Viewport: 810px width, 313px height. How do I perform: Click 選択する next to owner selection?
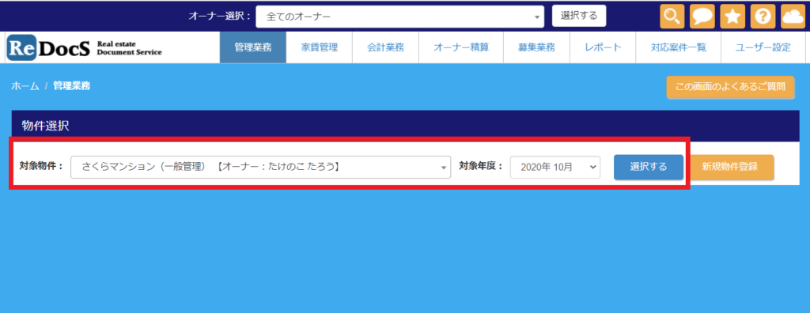(579, 16)
